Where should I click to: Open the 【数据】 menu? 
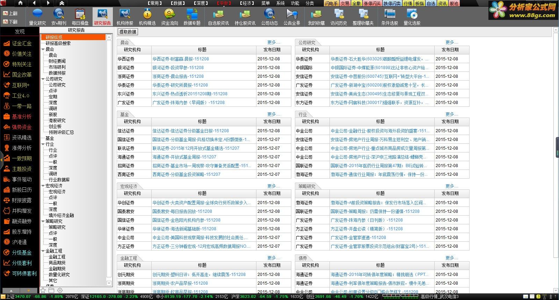click(177, 3)
